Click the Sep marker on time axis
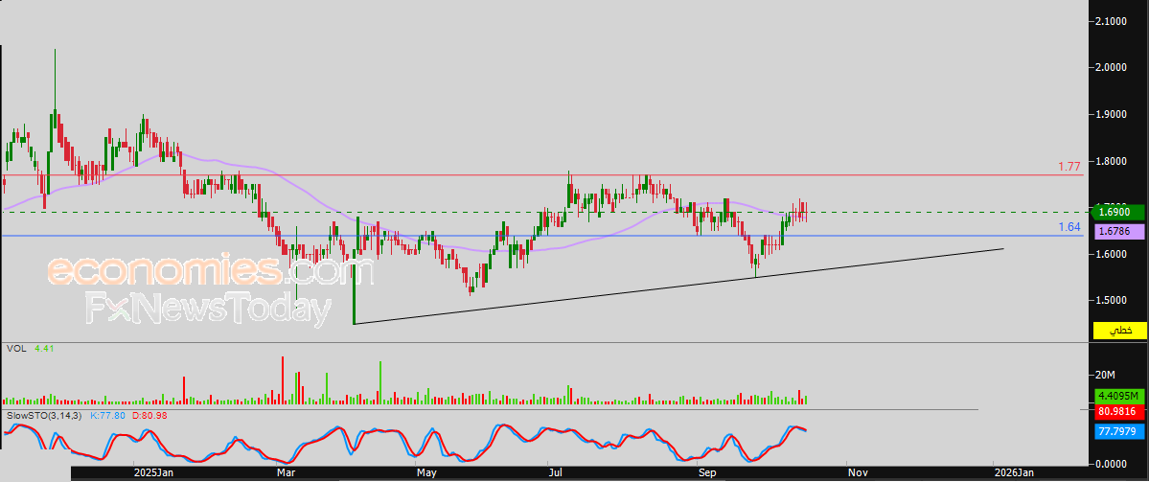1149x482 pixels. [x=707, y=472]
